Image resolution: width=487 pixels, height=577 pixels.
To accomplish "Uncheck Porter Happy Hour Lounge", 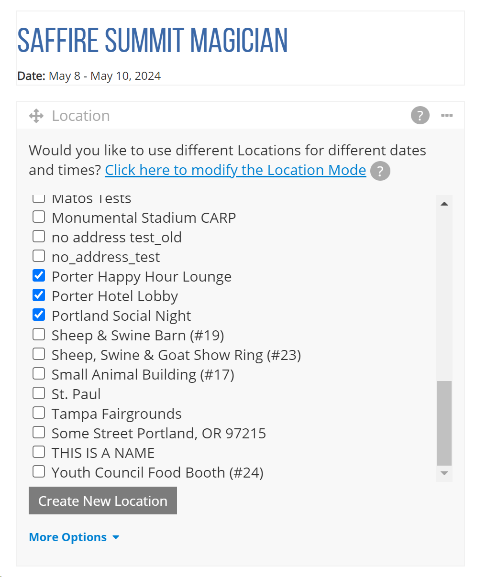I will coord(39,276).
